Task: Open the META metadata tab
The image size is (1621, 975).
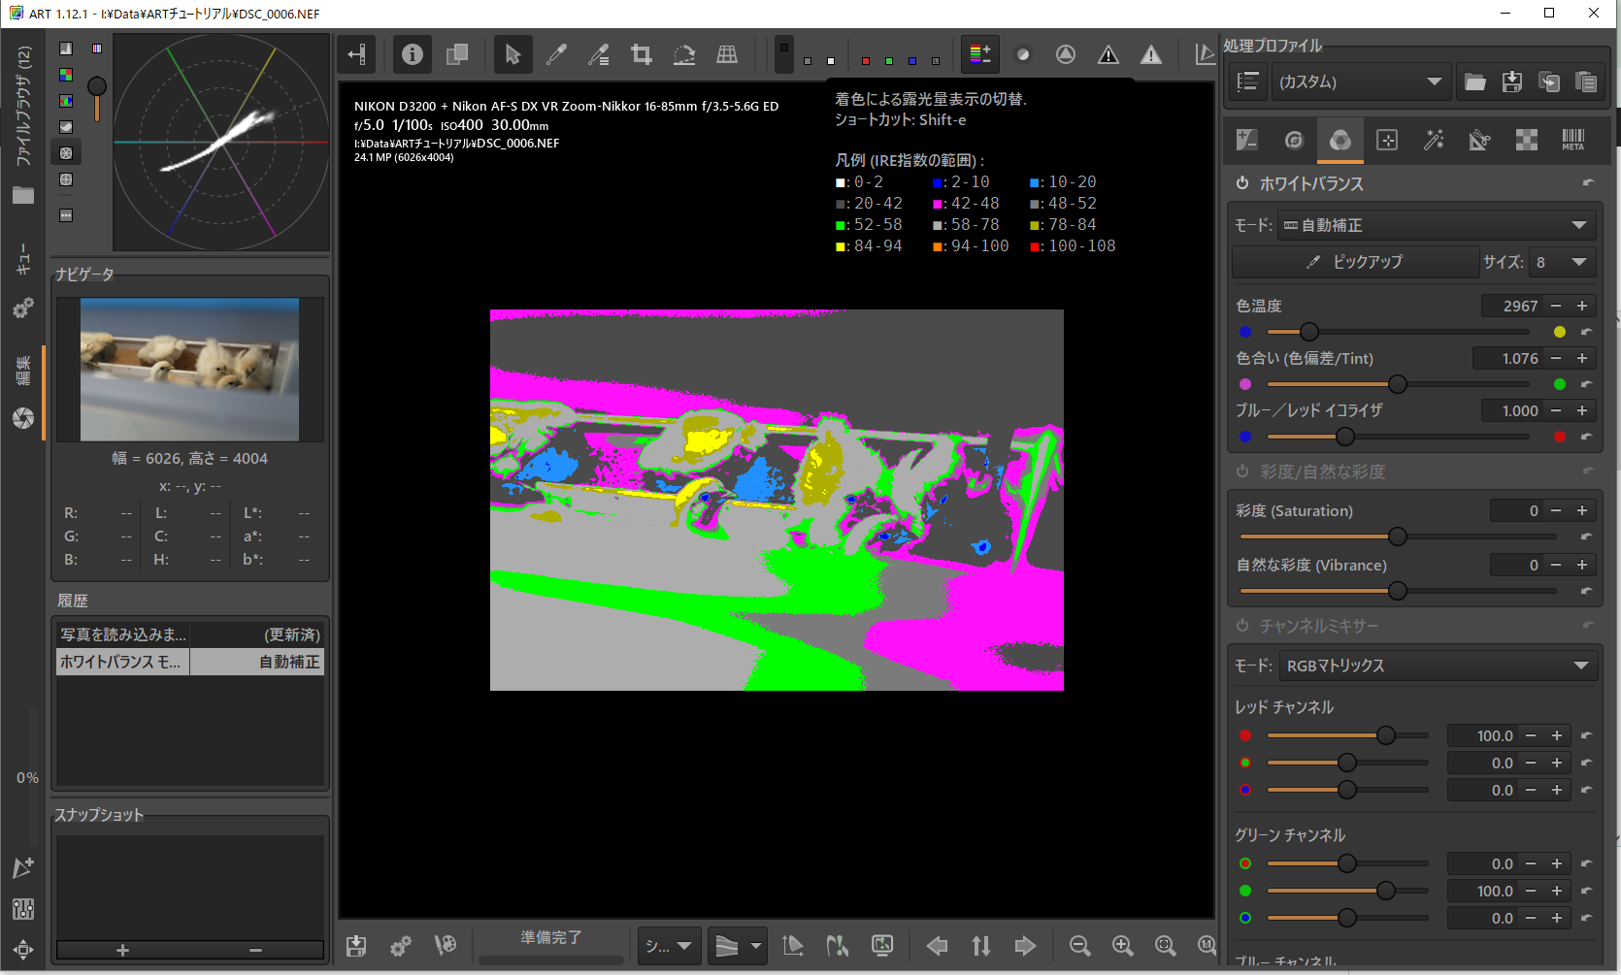Action: pyautogui.click(x=1573, y=140)
